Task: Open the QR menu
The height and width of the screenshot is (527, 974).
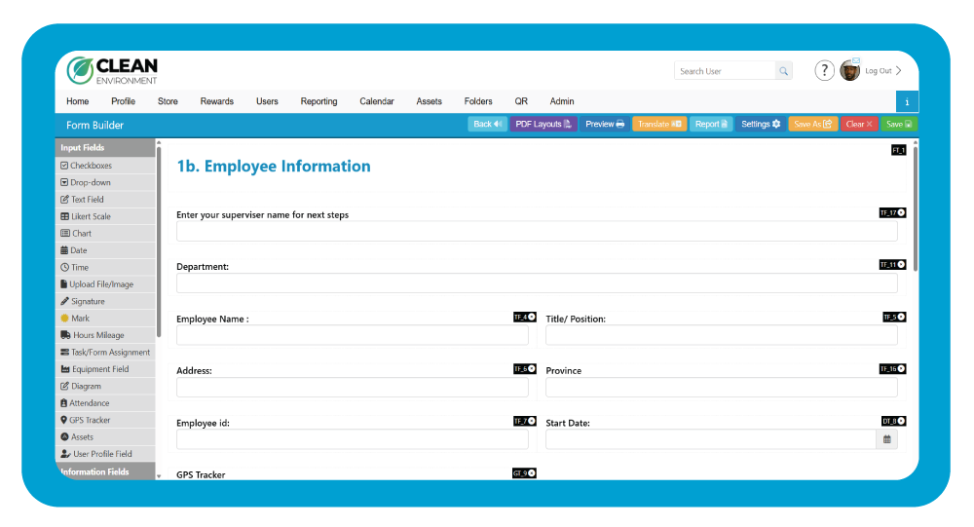Action: (x=521, y=101)
